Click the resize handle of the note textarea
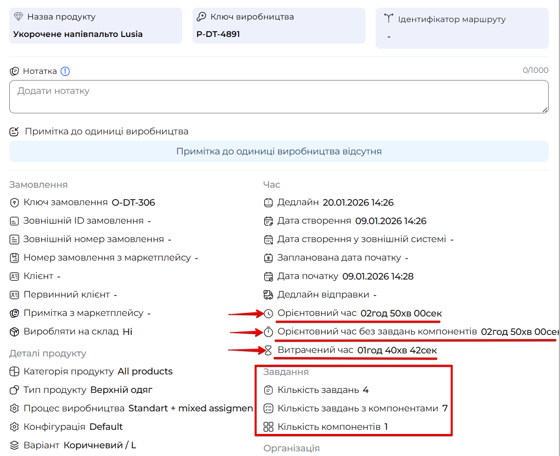The image size is (560, 456). 545,110
